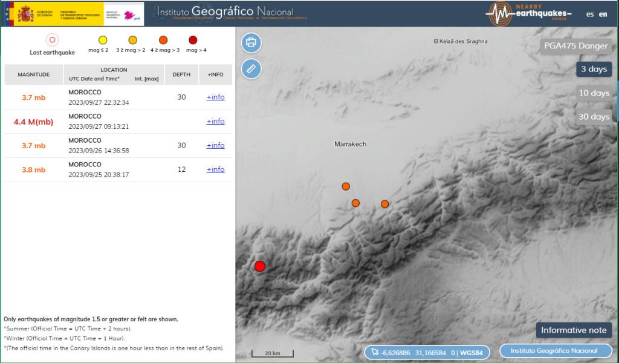Switch time range to 3 days
619x363 pixels.
pyautogui.click(x=594, y=70)
